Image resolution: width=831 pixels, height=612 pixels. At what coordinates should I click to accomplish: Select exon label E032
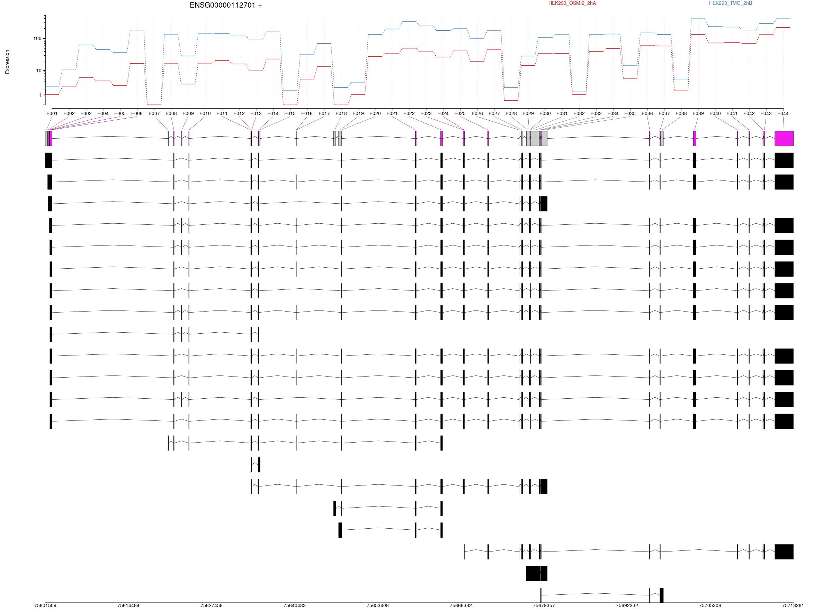tap(579, 114)
